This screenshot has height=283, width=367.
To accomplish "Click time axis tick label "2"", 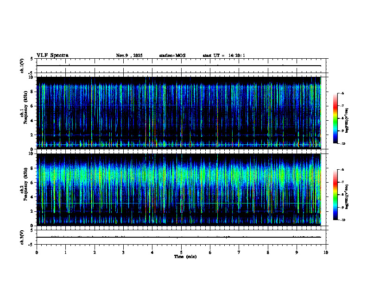I will [95, 252].
